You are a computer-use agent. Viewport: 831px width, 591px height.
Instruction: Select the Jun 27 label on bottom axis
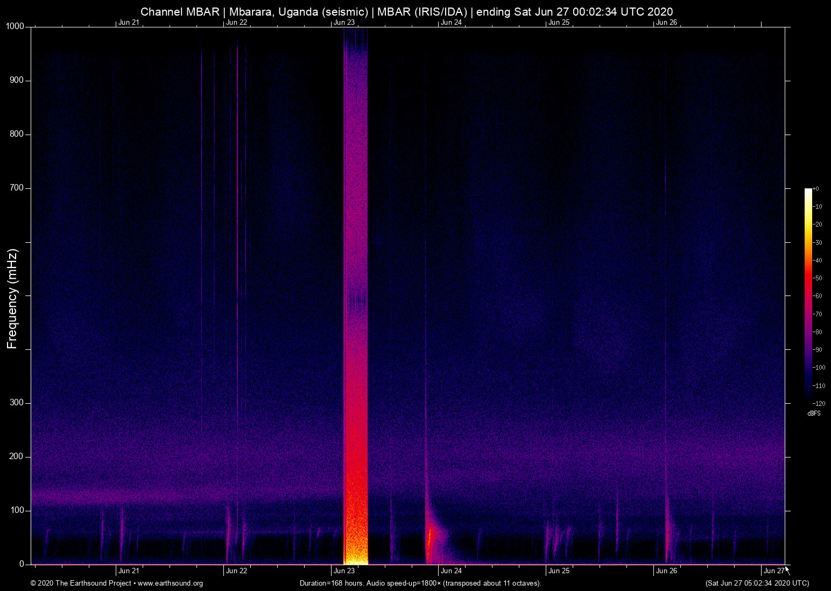pos(773,571)
